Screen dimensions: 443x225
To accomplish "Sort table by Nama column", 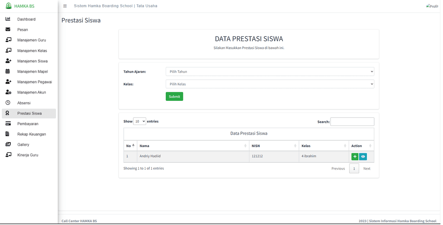I will coord(193,146).
